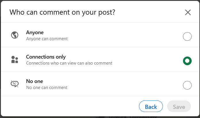Image resolution: width=200 pixels, height=118 pixels.
Task: Click the 'No one can comment' description
Action: (47, 88)
